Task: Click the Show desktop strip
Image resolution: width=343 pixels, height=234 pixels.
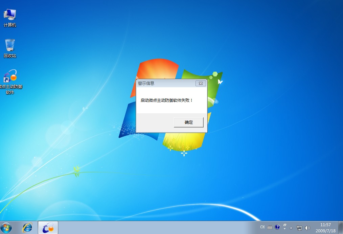Action: [x=341, y=228]
